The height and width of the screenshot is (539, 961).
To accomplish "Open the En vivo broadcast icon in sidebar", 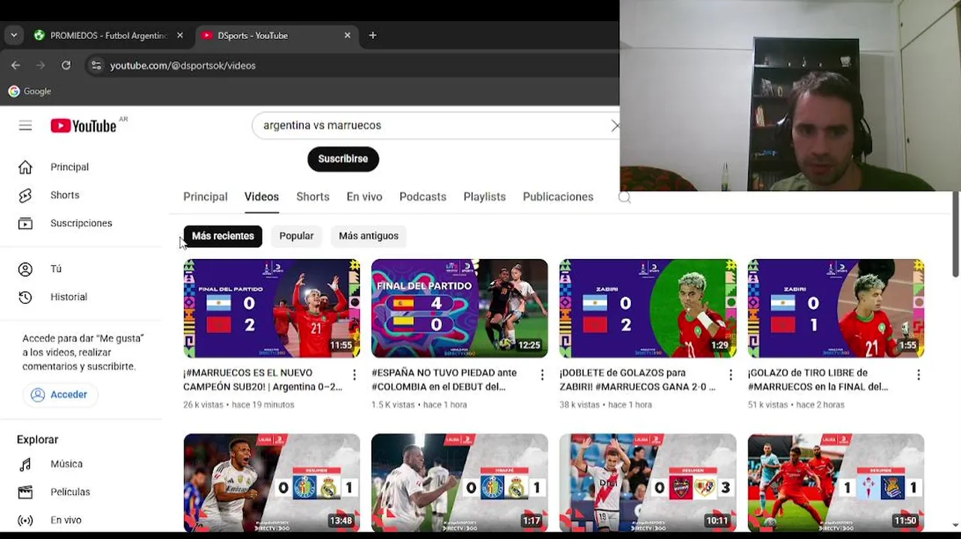I will coord(25,520).
